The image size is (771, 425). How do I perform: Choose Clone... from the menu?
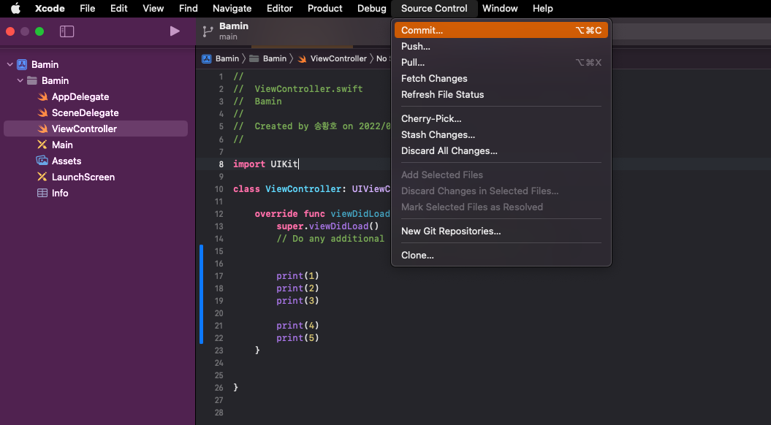[x=501, y=255]
